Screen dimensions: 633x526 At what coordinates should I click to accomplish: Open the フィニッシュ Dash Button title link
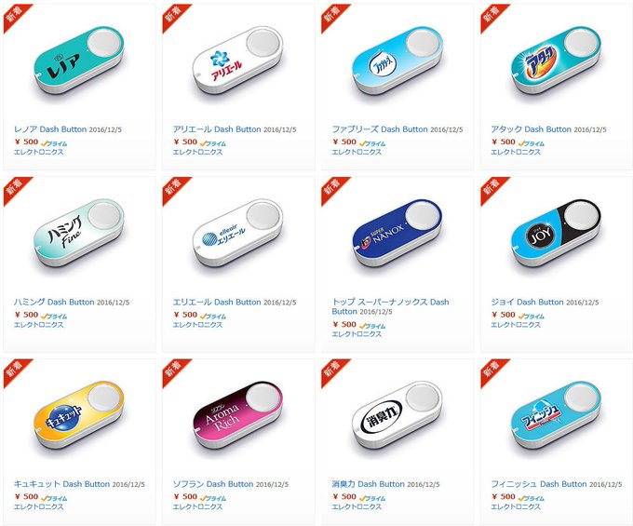click(539, 484)
